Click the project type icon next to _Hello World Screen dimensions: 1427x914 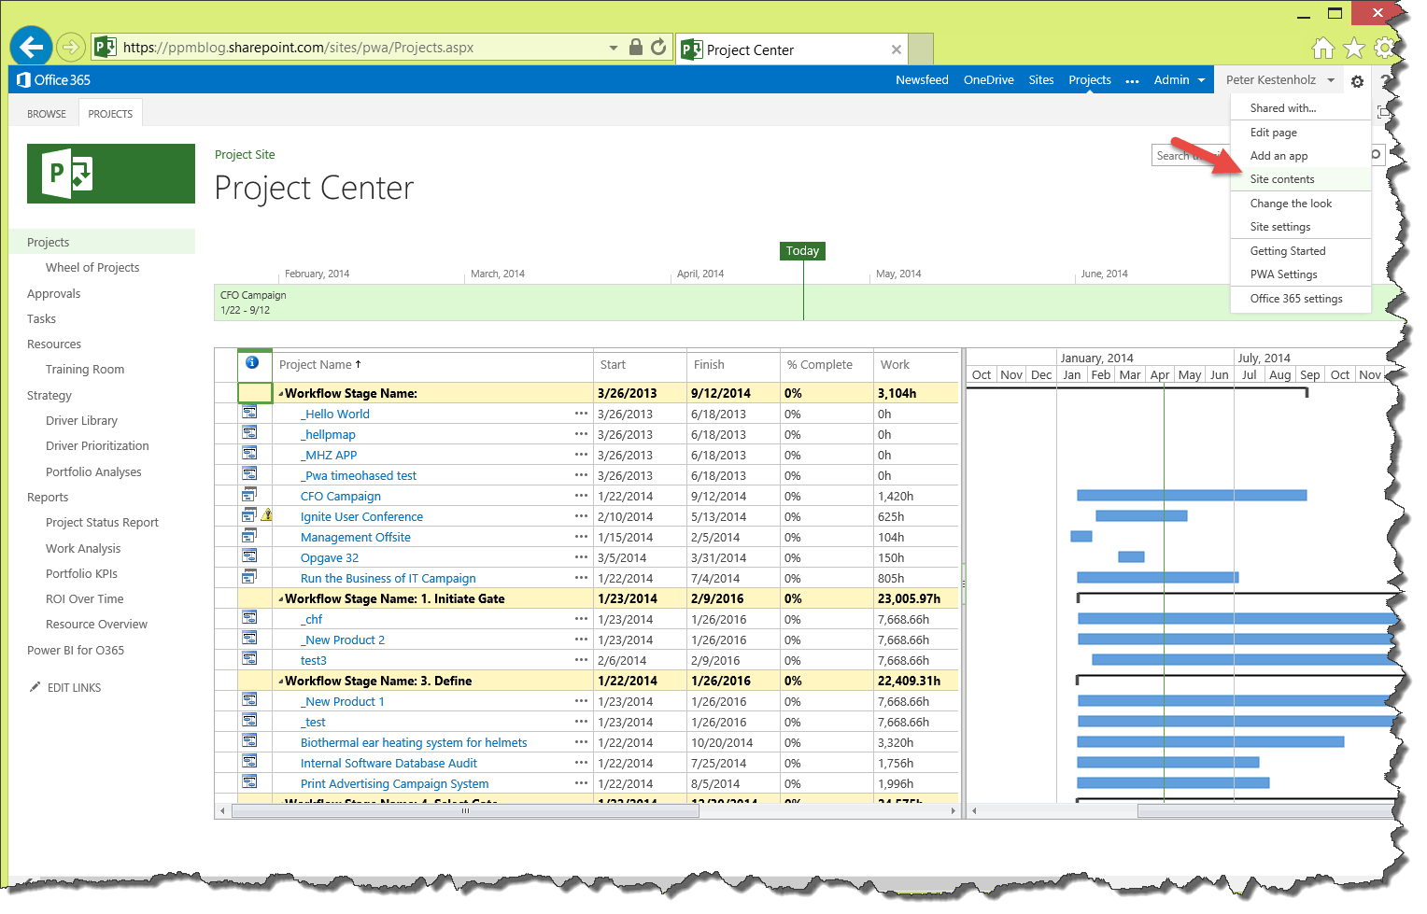(x=249, y=412)
